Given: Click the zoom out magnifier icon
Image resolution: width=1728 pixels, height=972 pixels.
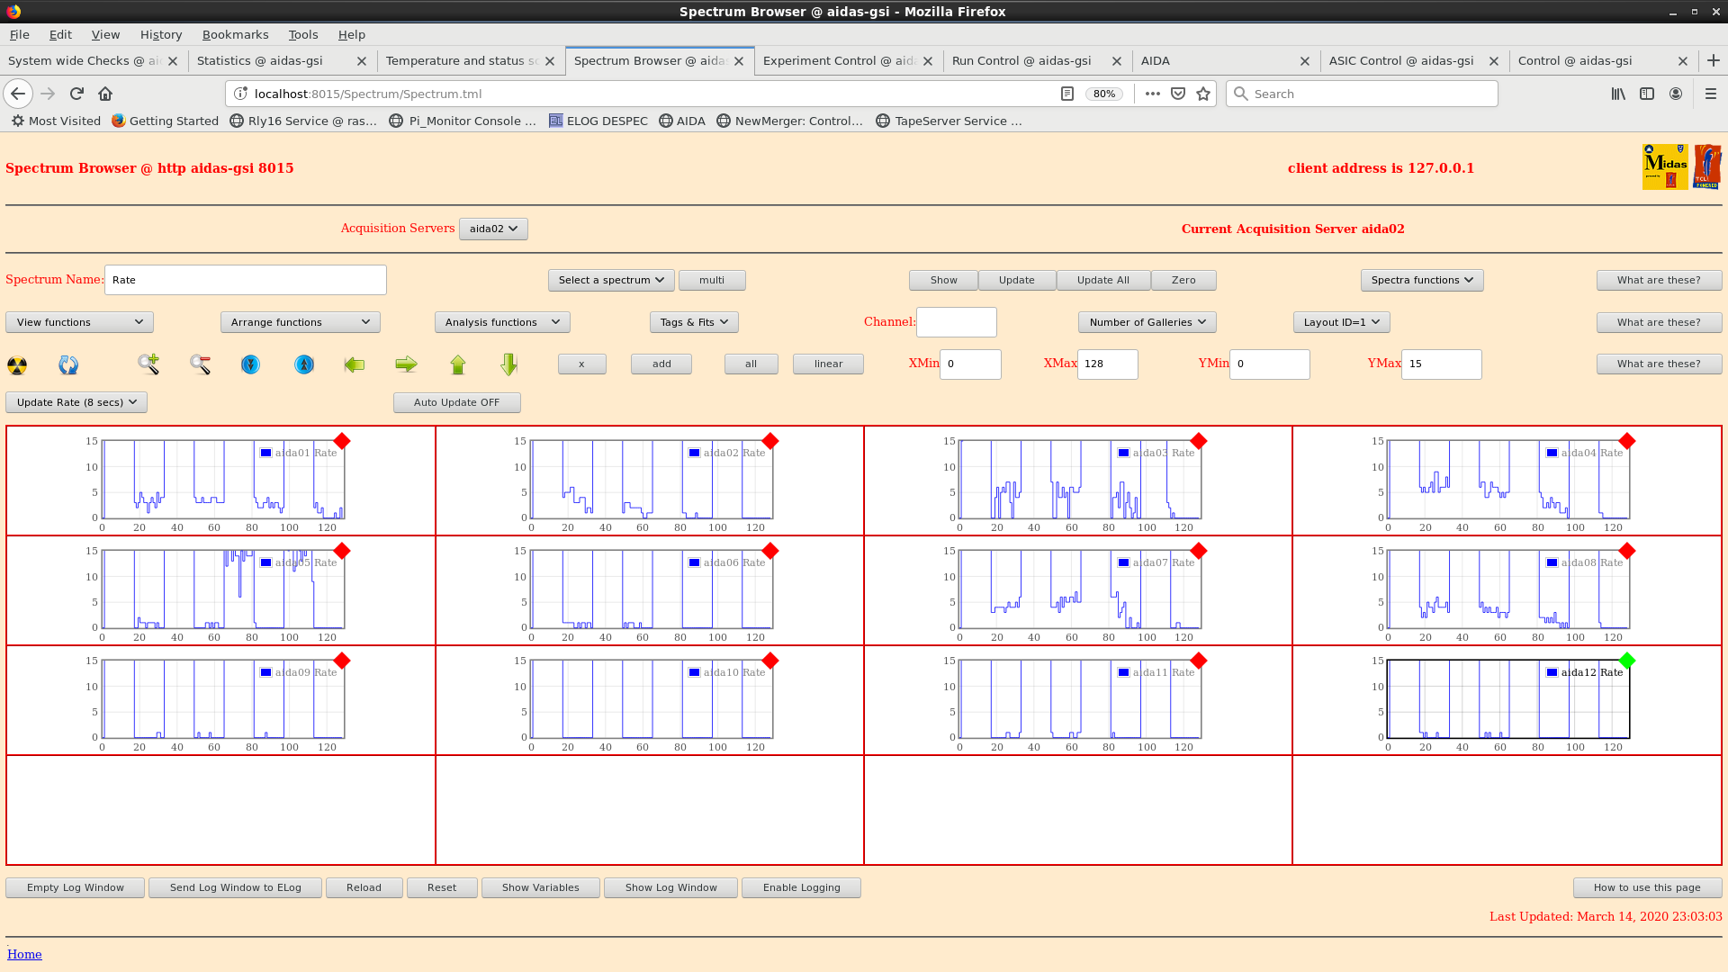Looking at the screenshot, I should click(200, 364).
